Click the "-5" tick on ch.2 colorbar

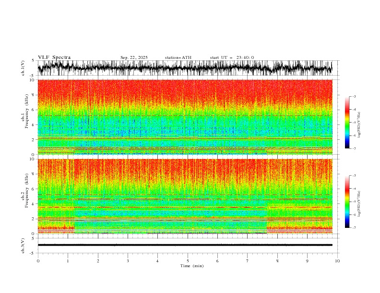(354, 202)
